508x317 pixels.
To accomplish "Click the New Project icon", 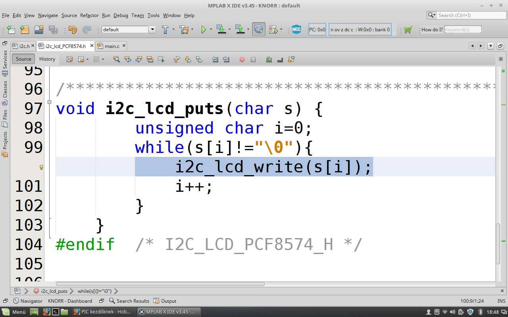I will point(25,29).
